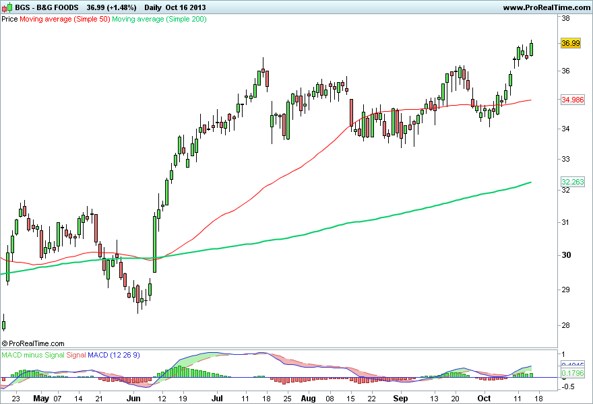
Task: Select the "Daily" timeframe label
Action: click(x=153, y=7)
